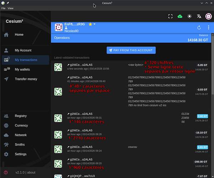This screenshot has width=214, height=178.
Task: Open Transfer money in the sidebar
Action: click(x=26, y=79)
